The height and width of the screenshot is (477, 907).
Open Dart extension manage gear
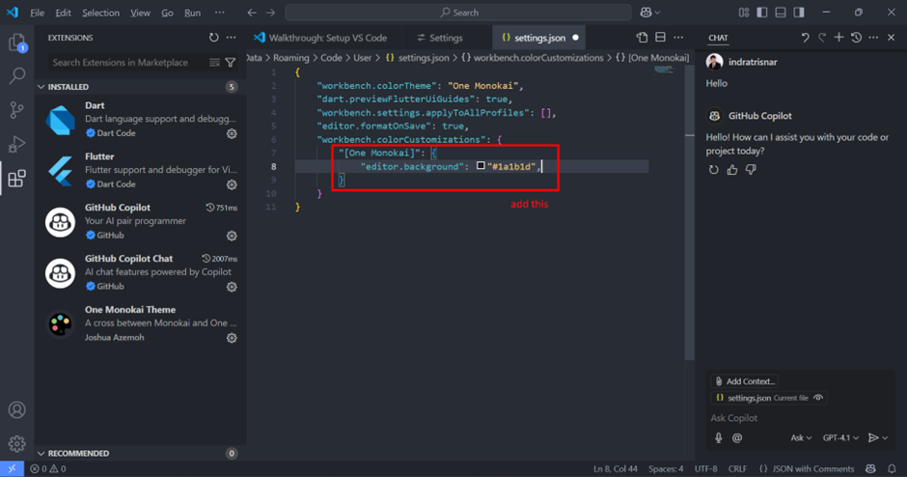point(232,133)
